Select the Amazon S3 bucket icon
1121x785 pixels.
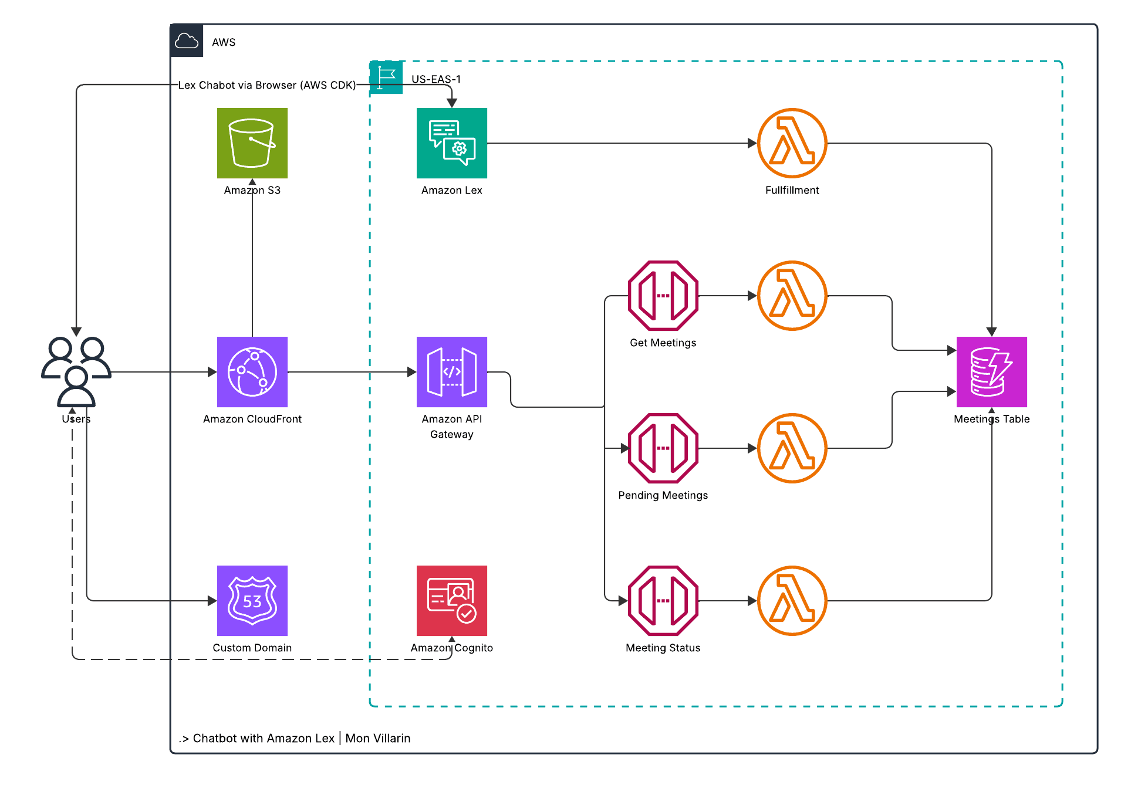click(x=252, y=143)
